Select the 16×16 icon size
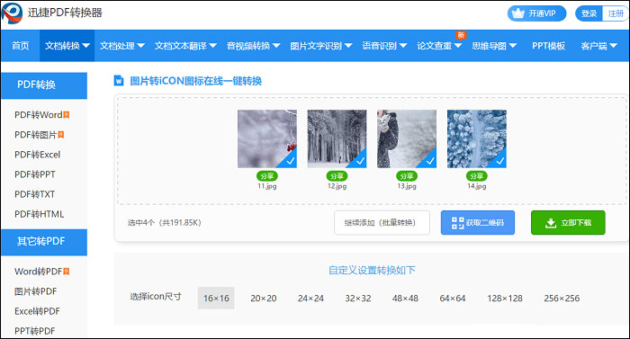 (x=216, y=298)
